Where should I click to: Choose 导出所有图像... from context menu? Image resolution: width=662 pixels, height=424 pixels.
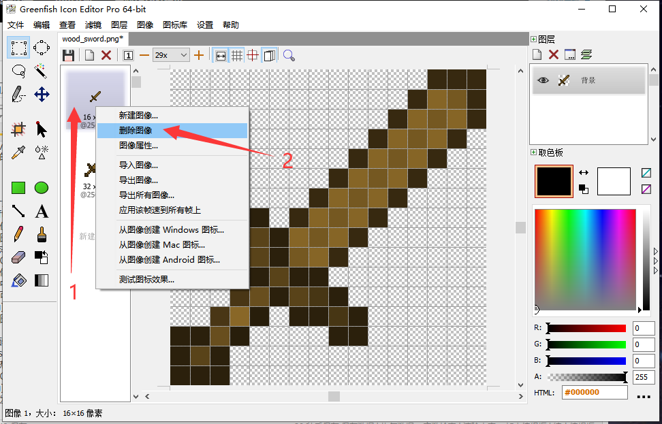pyautogui.click(x=172, y=195)
